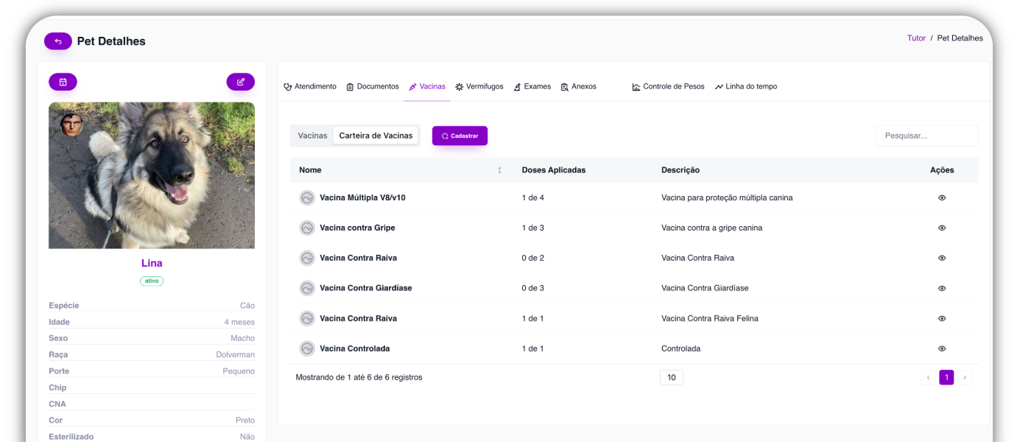The width and height of the screenshot is (1031, 442).
Task: Click the Pesquisar search field
Action: click(x=926, y=136)
